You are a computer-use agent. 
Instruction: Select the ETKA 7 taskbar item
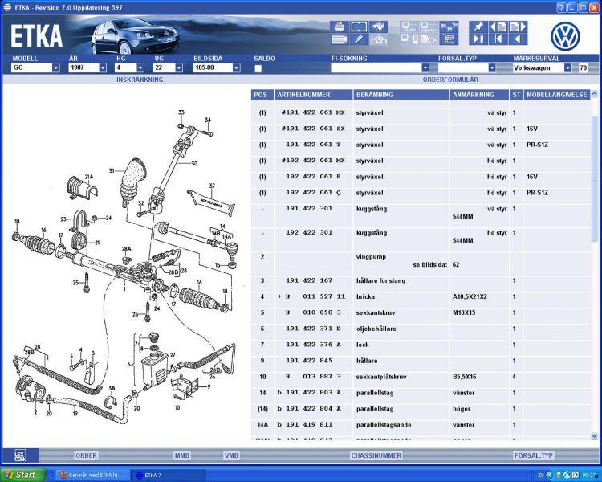tap(168, 475)
